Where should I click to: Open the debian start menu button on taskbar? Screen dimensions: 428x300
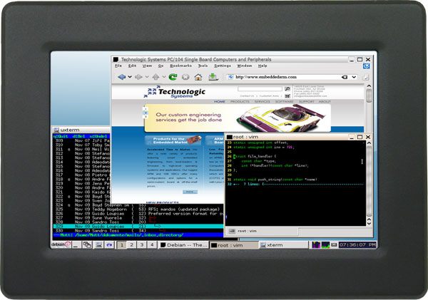[61, 244]
